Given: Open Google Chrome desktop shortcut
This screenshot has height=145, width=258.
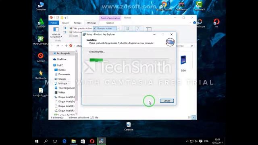Looking at the screenshot, I should tap(164, 6).
